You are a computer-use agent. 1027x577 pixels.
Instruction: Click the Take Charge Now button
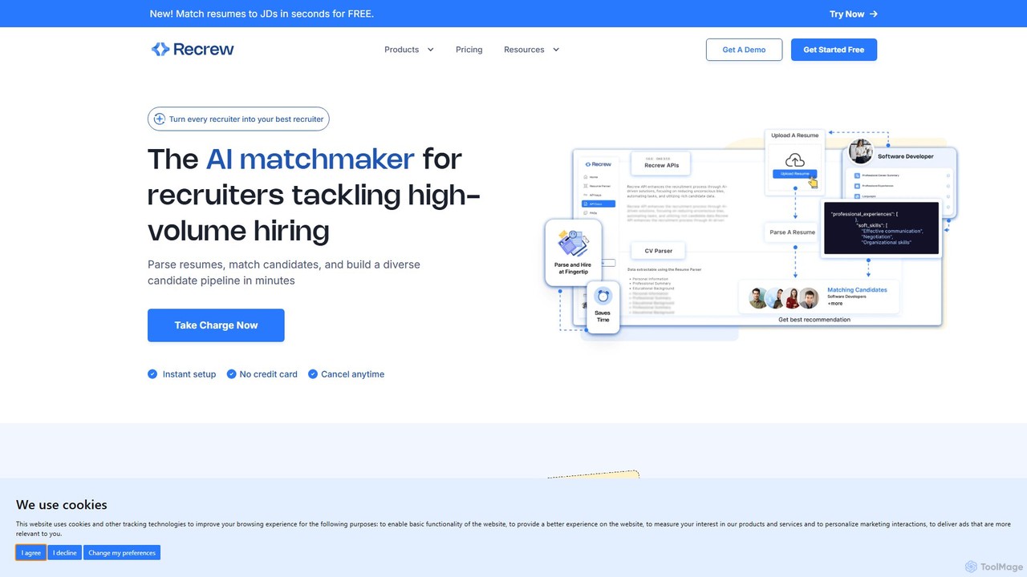(x=216, y=325)
